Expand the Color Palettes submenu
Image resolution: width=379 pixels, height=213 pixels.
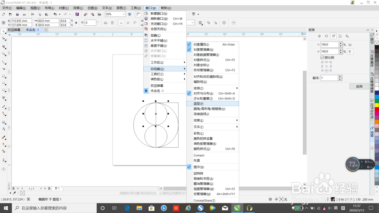[165, 79]
